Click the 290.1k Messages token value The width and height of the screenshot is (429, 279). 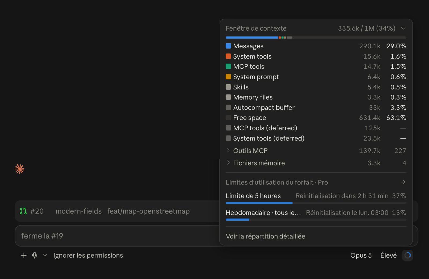[x=370, y=46]
